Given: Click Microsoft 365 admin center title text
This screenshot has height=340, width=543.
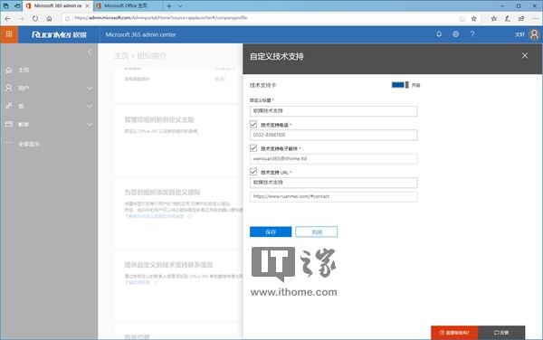Looking at the screenshot, I should (x=140, y=34).
